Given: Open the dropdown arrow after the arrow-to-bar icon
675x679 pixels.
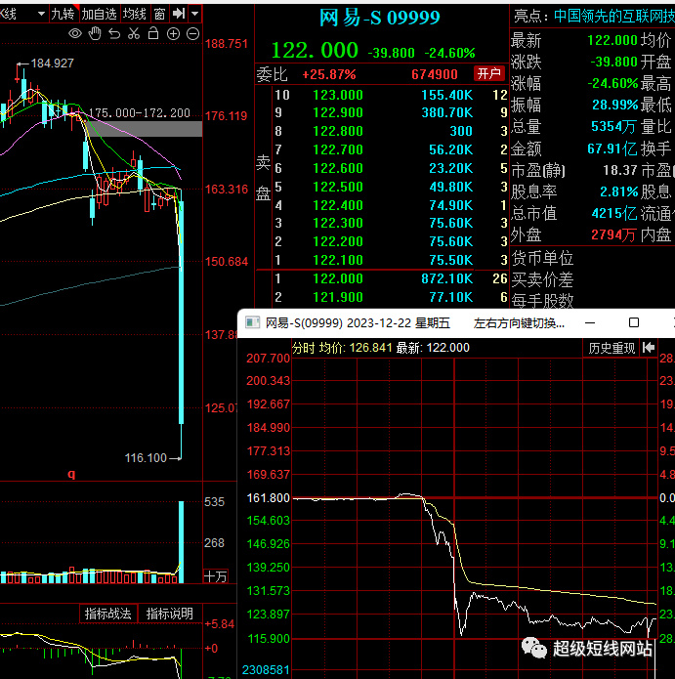Looking at the screenshot, I should [195, 14].
